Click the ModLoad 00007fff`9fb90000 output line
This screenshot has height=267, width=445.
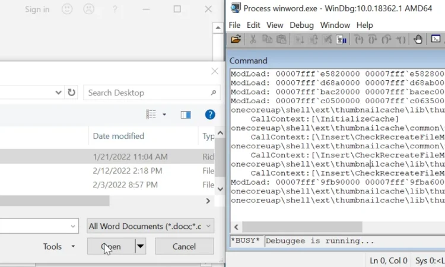(338, 182)
